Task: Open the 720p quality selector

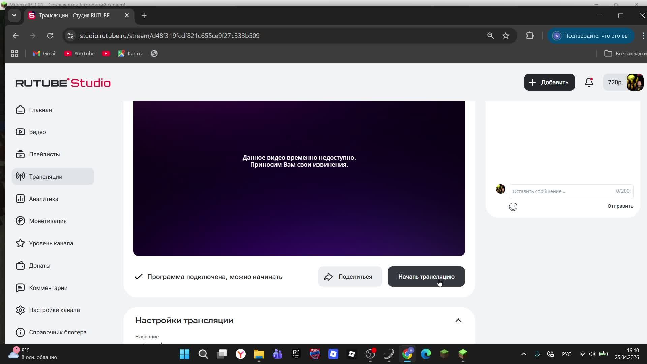Action: [x=614, y=82]
